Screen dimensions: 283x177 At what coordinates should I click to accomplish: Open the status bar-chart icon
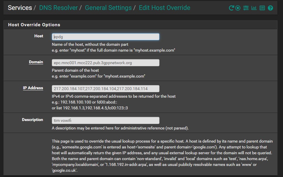coord(254,8)
